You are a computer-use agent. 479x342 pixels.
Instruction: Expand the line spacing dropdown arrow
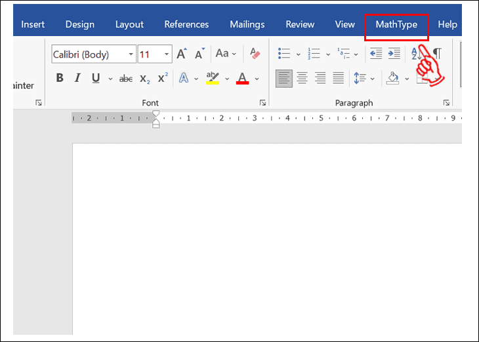tap(373, 79)
